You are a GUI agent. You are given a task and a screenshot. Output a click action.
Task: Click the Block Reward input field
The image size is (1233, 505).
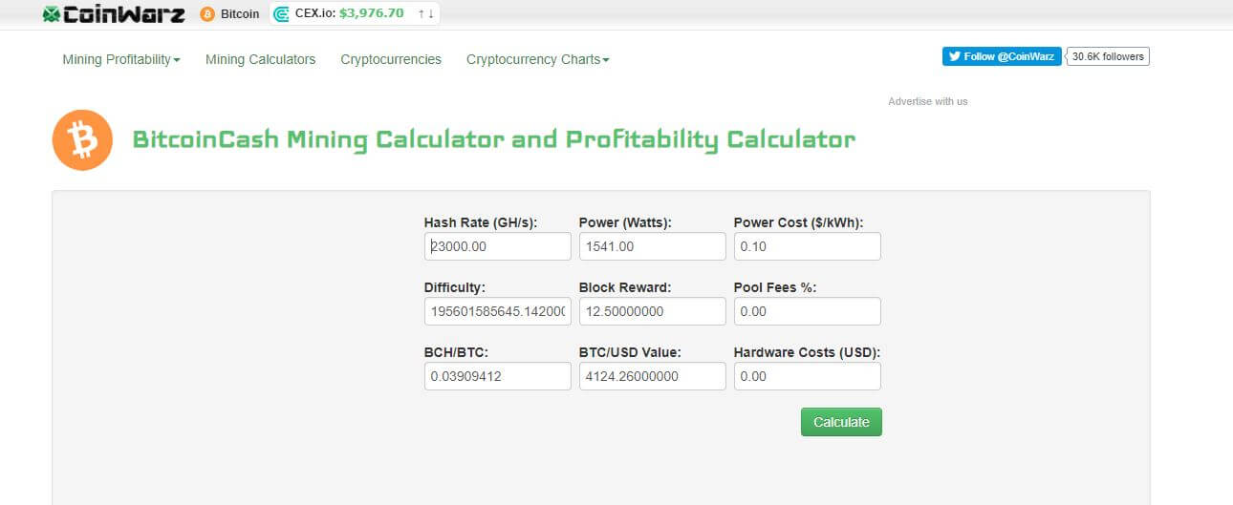pos(653,311)
